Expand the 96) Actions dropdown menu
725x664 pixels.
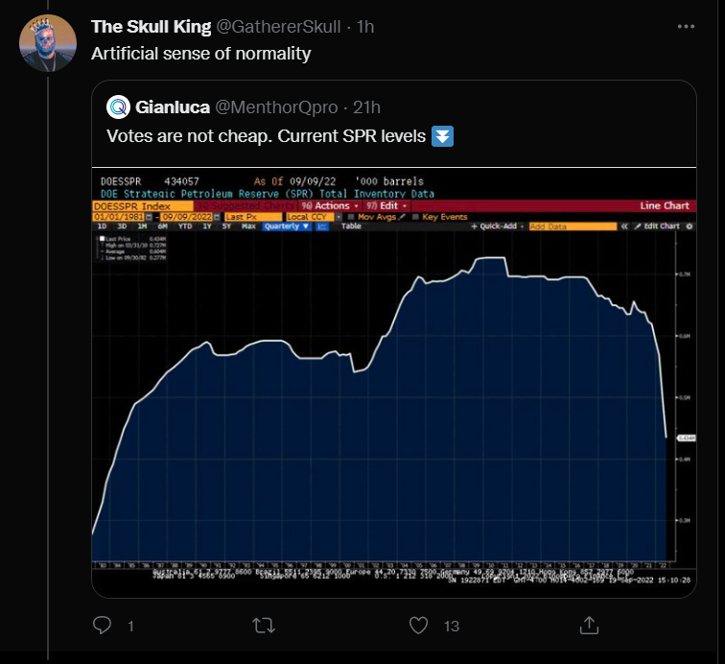click(330, 206)
